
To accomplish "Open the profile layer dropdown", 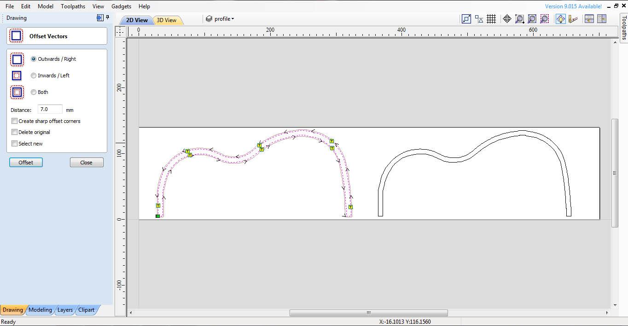I will pos(224,19).
